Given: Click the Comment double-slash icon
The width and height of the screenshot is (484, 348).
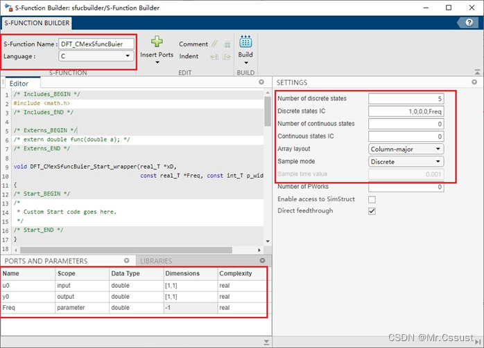Looking at the screenshot, I should pos(214,44).
